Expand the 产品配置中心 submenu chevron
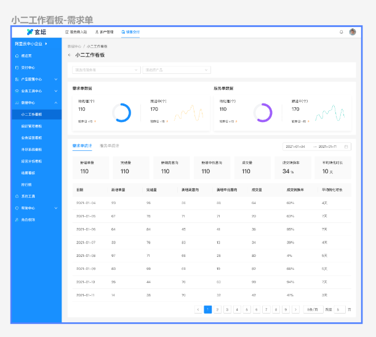The width and height of the screenshot is (376, 337). [x=56, y=79]
